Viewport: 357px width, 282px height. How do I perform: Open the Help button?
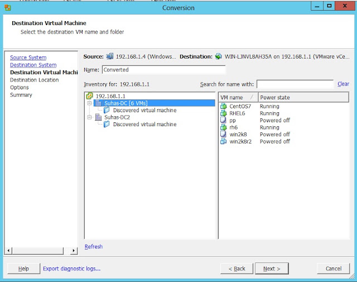click(23, 269)
